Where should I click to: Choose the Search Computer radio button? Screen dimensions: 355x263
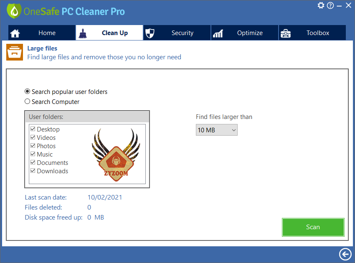click(x=28, y=101)
